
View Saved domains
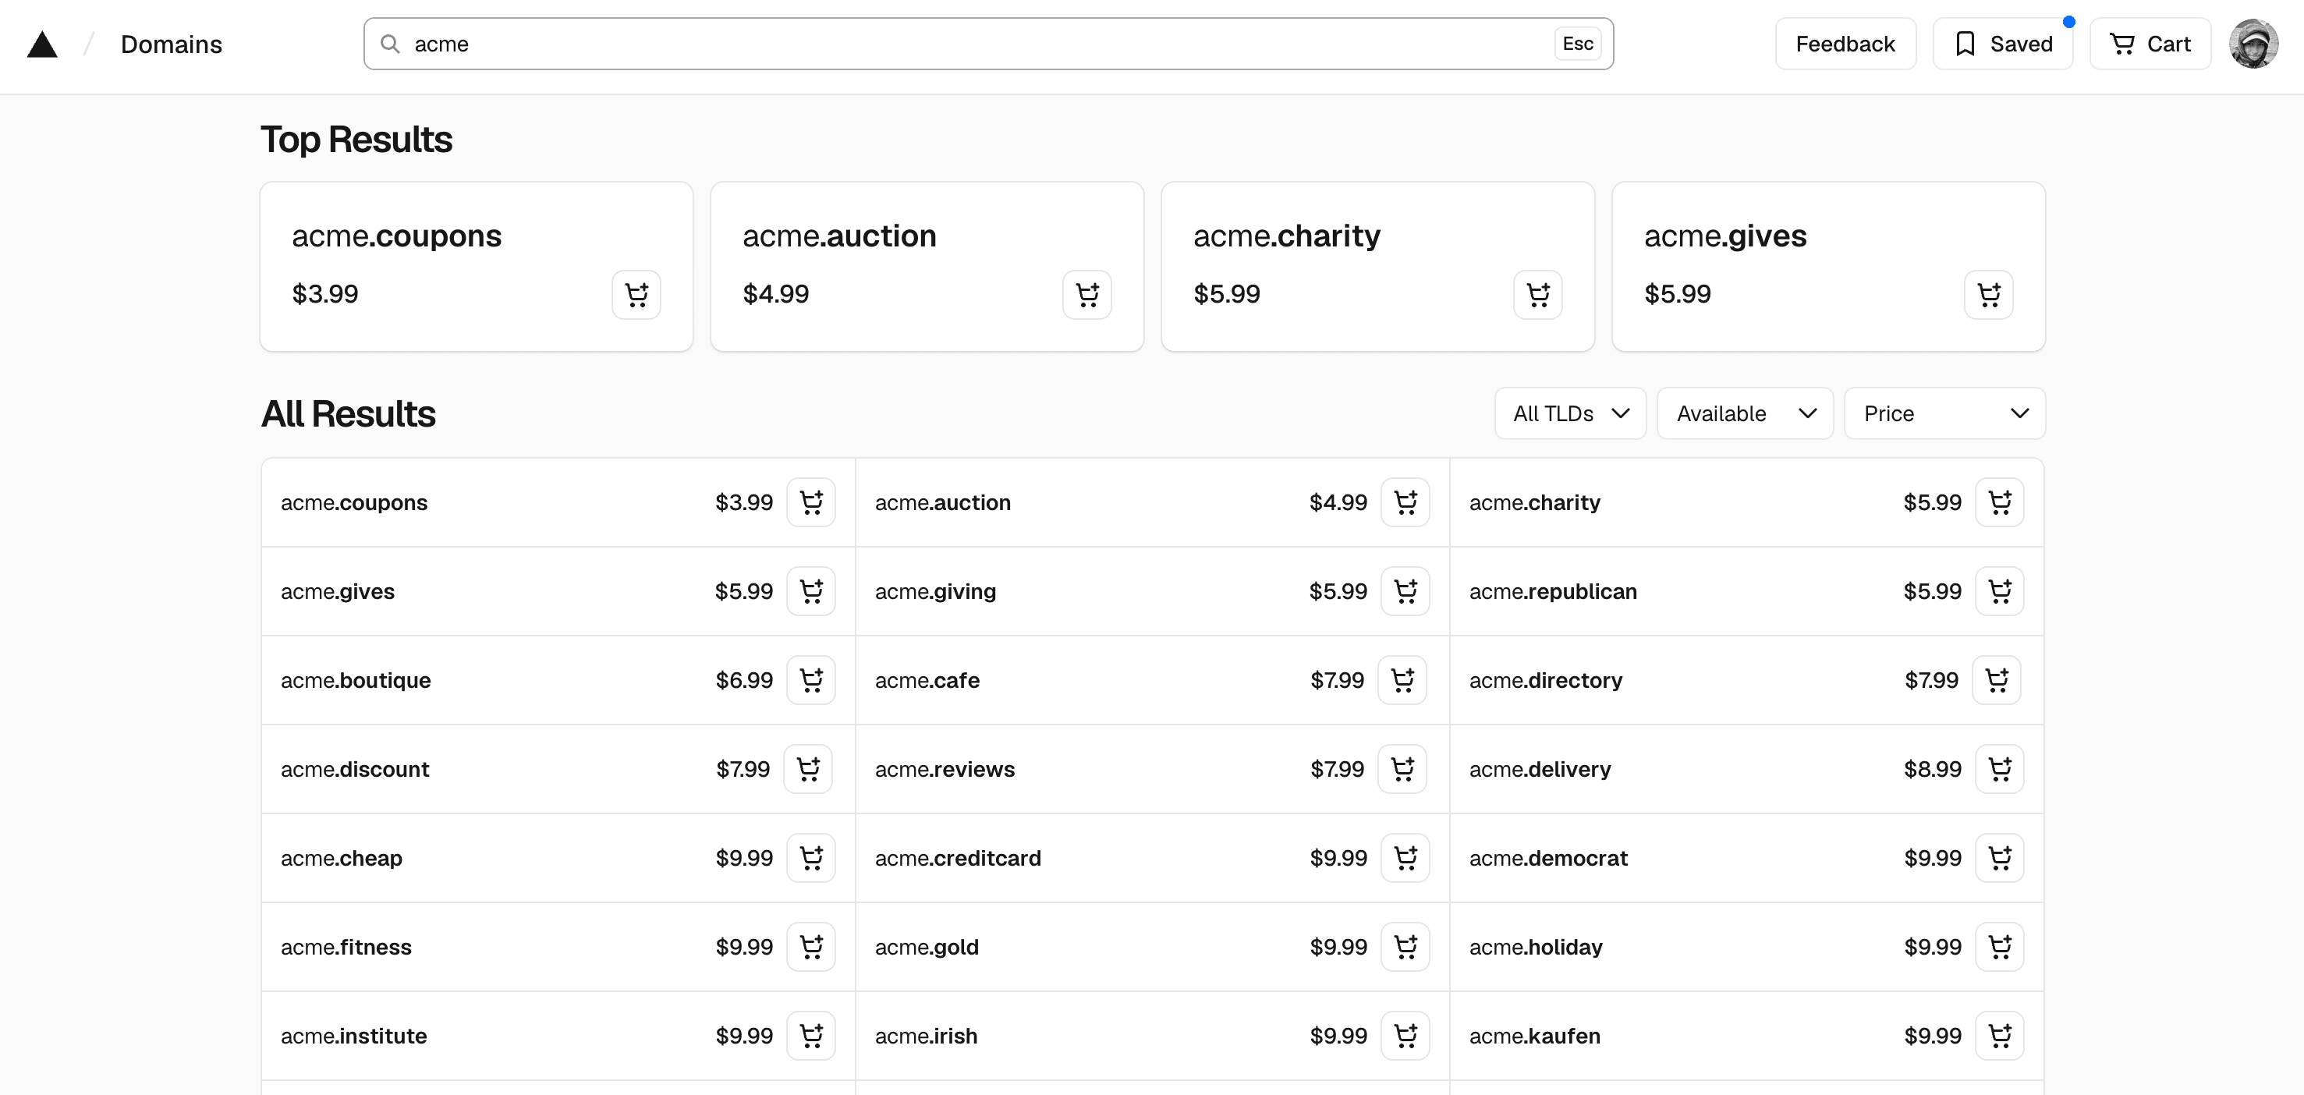(2003, 44)
